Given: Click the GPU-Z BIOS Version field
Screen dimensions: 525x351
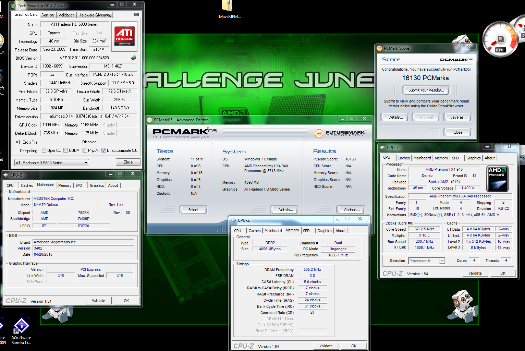Looking at the screenshot, I should coord(84,58).
